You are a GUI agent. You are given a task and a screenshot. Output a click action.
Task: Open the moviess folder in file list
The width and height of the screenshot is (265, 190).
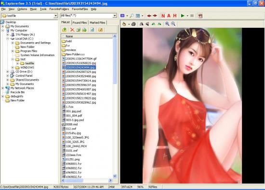click(x=71, y=50)
